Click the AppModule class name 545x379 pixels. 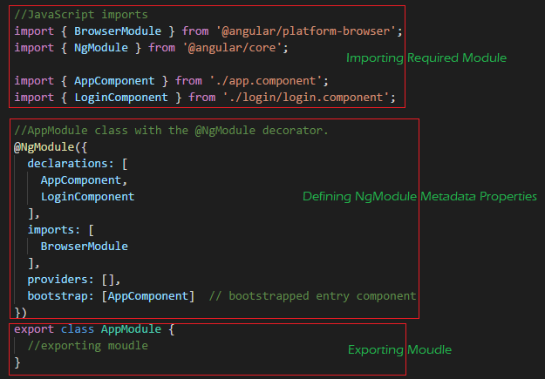[x=131, y=329]
